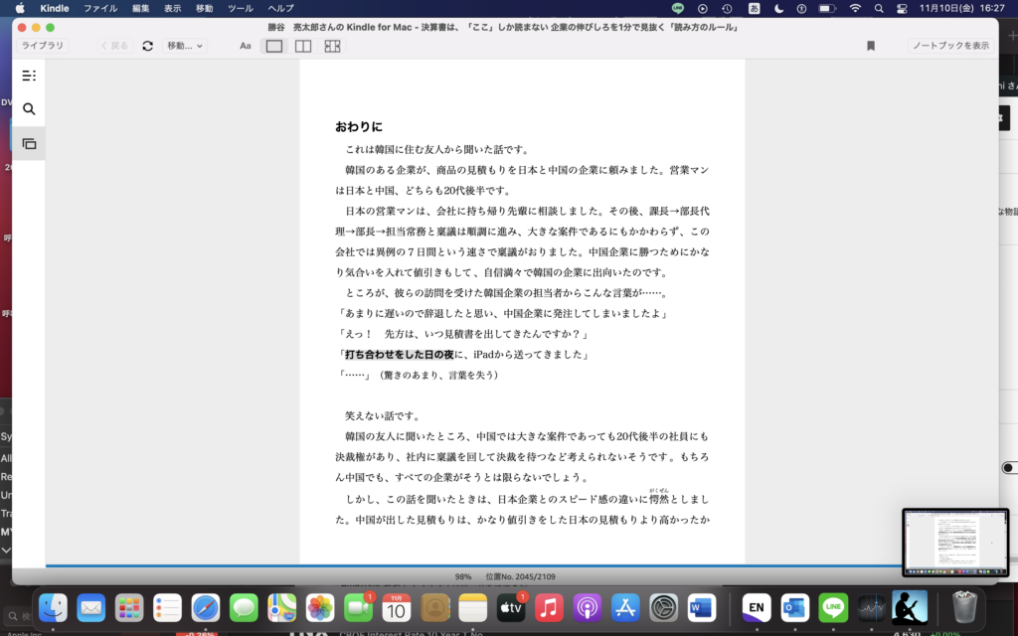Open Control Center from the menu bar

tap(902, 8)
